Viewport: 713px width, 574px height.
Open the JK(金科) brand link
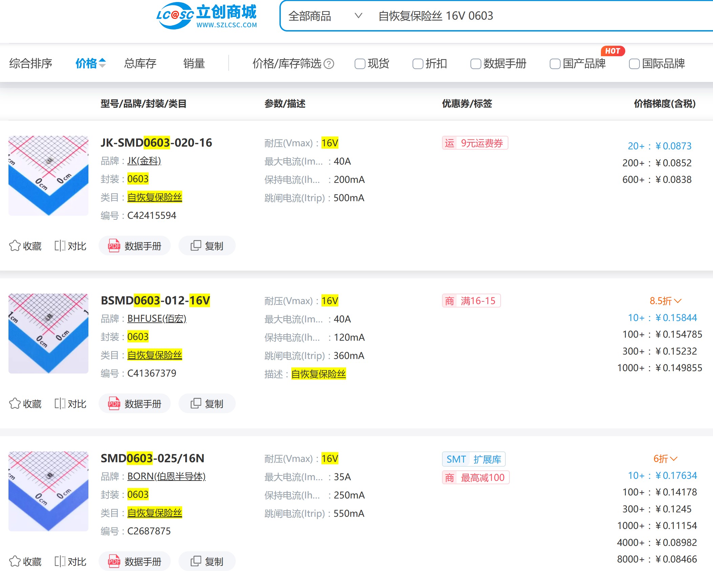coord(144,161)
